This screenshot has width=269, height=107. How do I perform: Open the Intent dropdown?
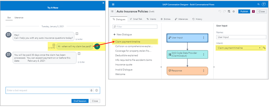pos(239,48)
